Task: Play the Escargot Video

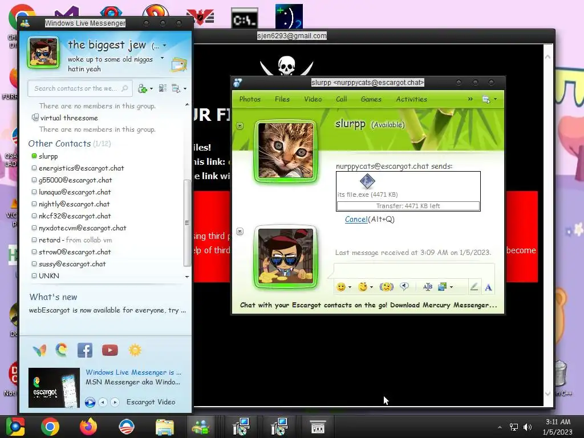Action: [90, 402]
